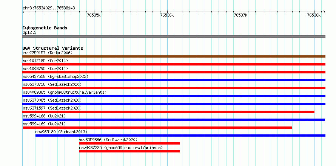Click the blue nsv4089865 variant bar

point(174,96)
